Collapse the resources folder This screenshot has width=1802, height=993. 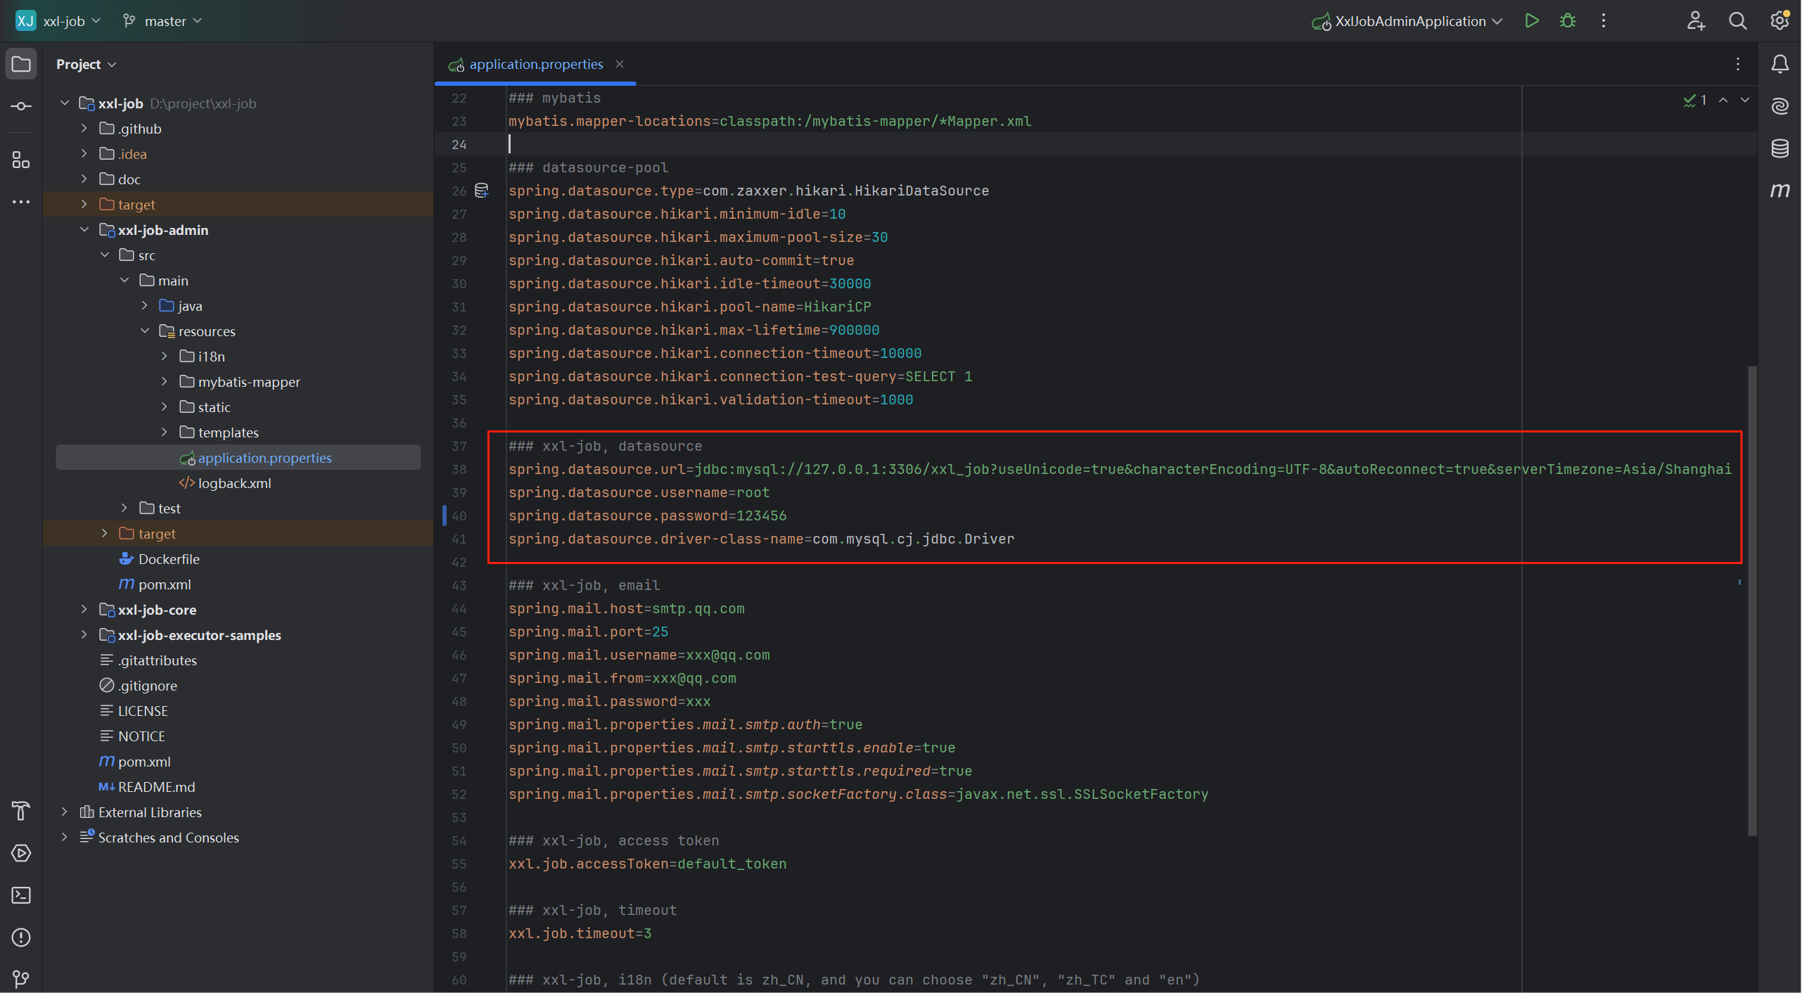(x=145, y=331)
